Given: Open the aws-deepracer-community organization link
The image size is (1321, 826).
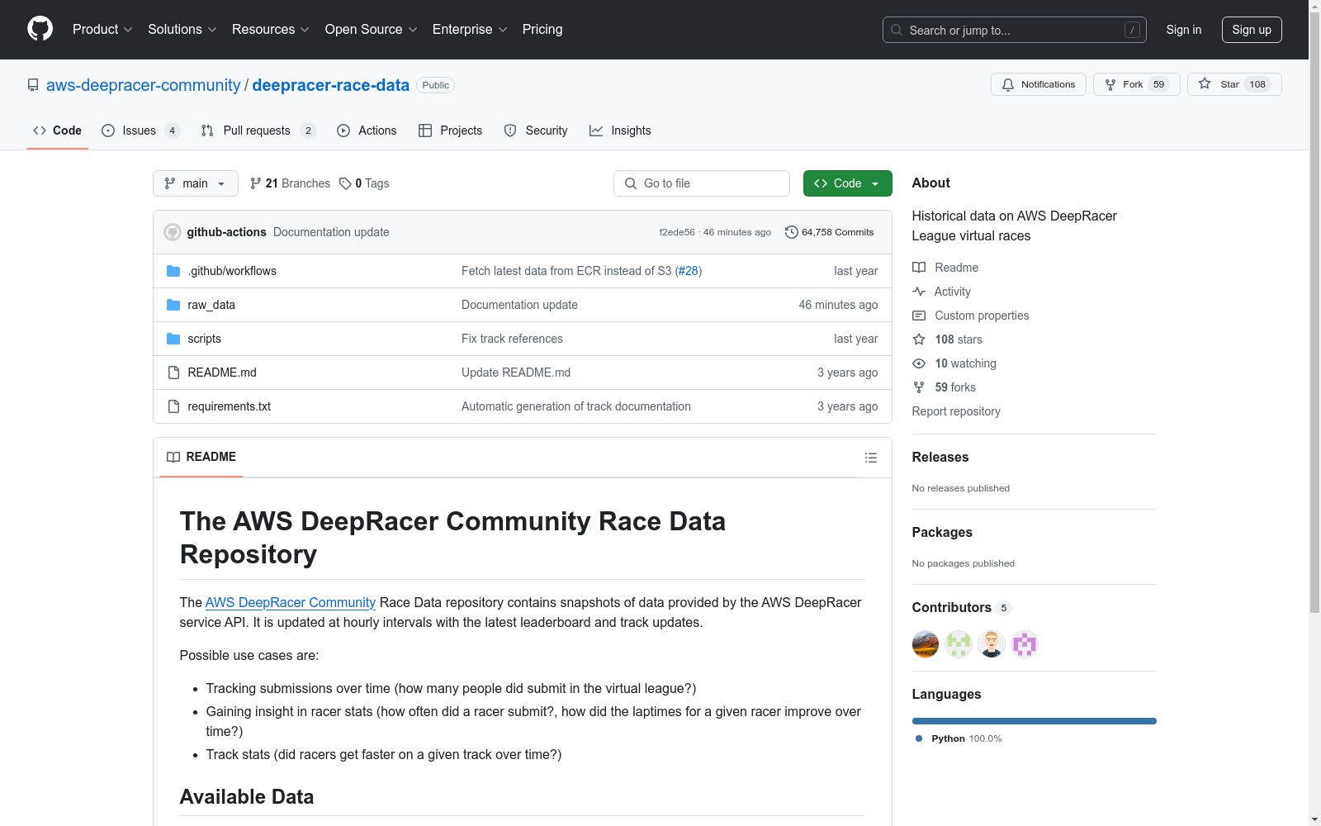Looking at the screenshot, I should point(144,85).
